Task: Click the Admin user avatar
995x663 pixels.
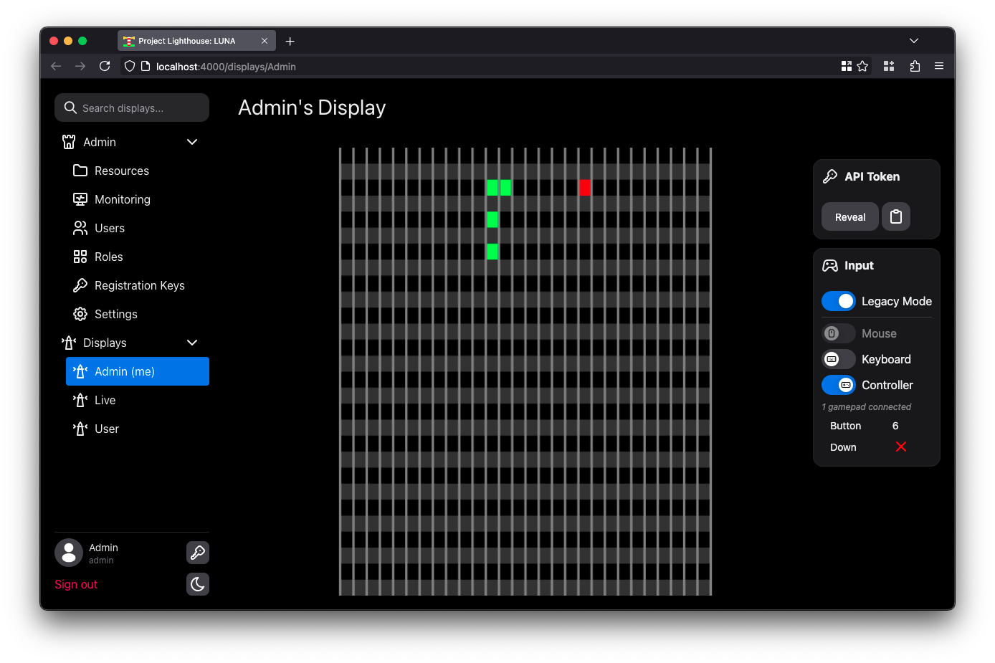Action: 69,553
